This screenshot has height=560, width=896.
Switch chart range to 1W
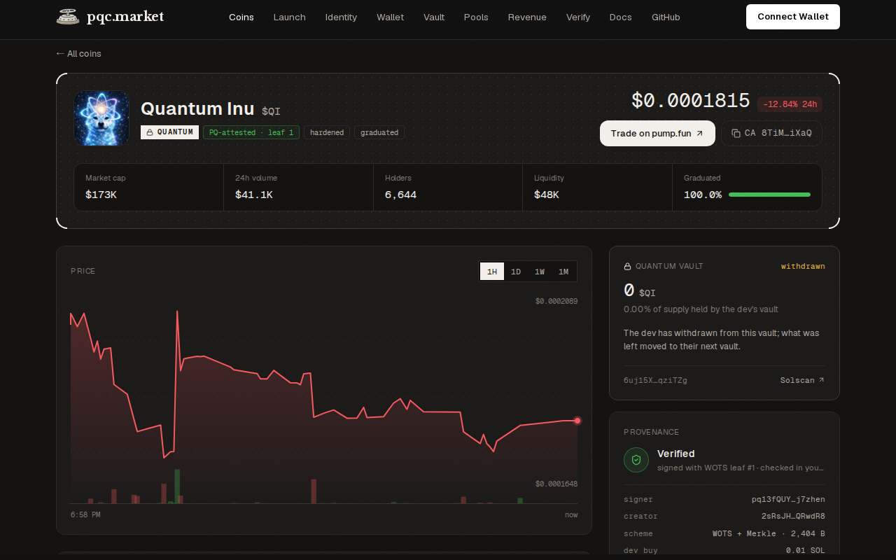pos(540,272)
